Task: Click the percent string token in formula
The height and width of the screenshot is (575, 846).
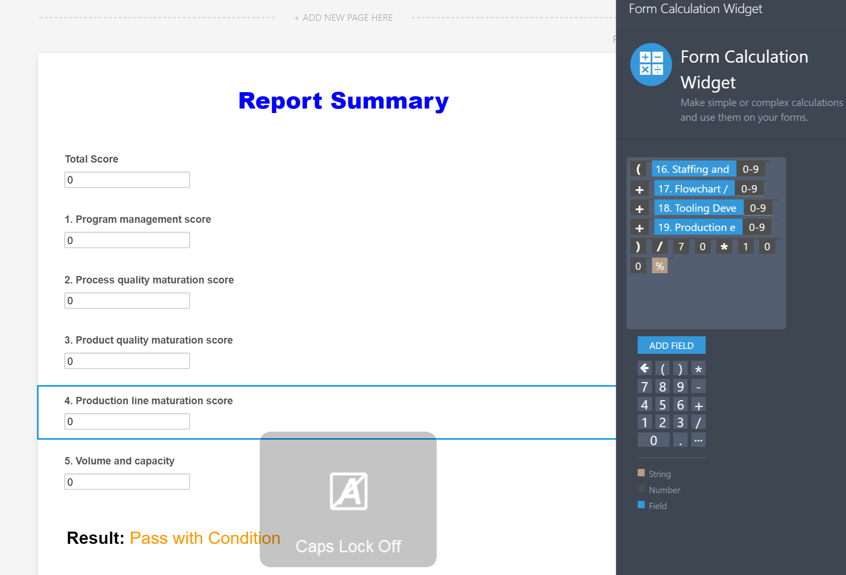Action: point(659,266)
